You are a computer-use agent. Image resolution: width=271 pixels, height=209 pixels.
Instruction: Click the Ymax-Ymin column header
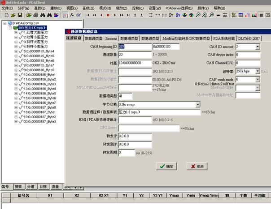pos(209,196)
